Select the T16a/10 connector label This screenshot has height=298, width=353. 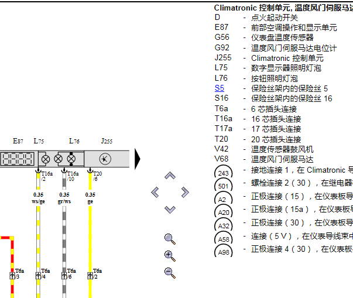pos(73,176)
